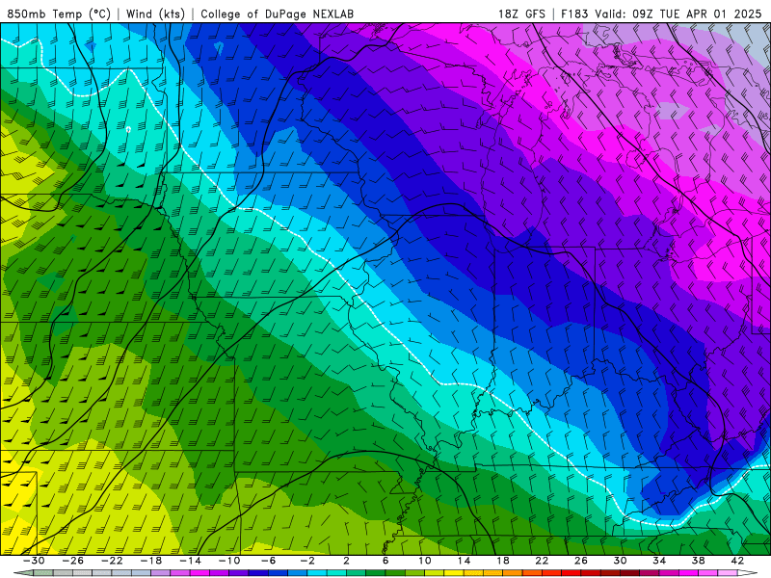Click the 'College of DuPage NEXLAB' label
Image resolution: width=771 pixels, height=578 pixels.
277,13
